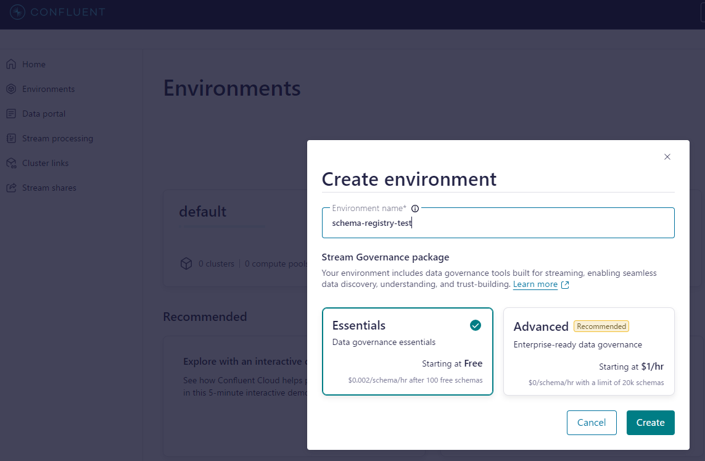Click the Environments page heading
Viewport: 705px width, 461px height.
232,88
